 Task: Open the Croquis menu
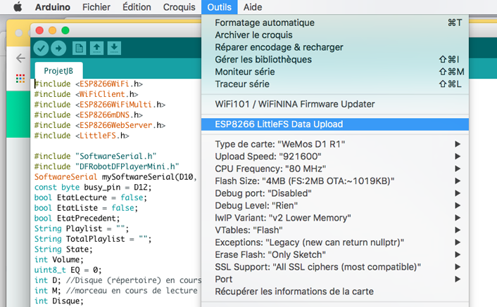[179, 7]
